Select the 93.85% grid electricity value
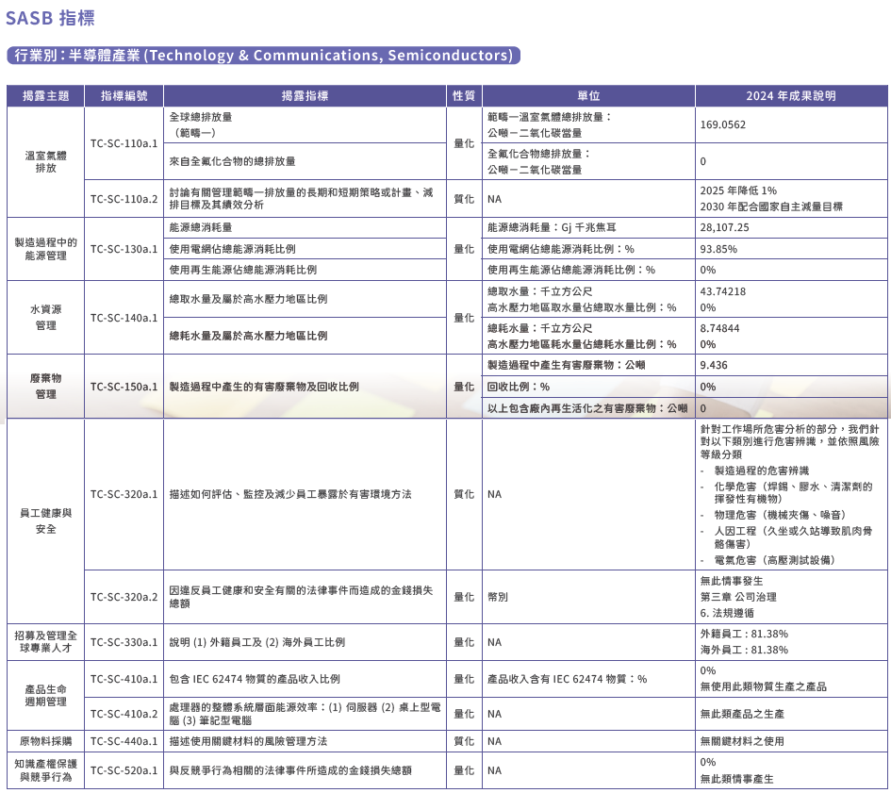The height and width of the screenshot is (793, 891). coord(718,249)
